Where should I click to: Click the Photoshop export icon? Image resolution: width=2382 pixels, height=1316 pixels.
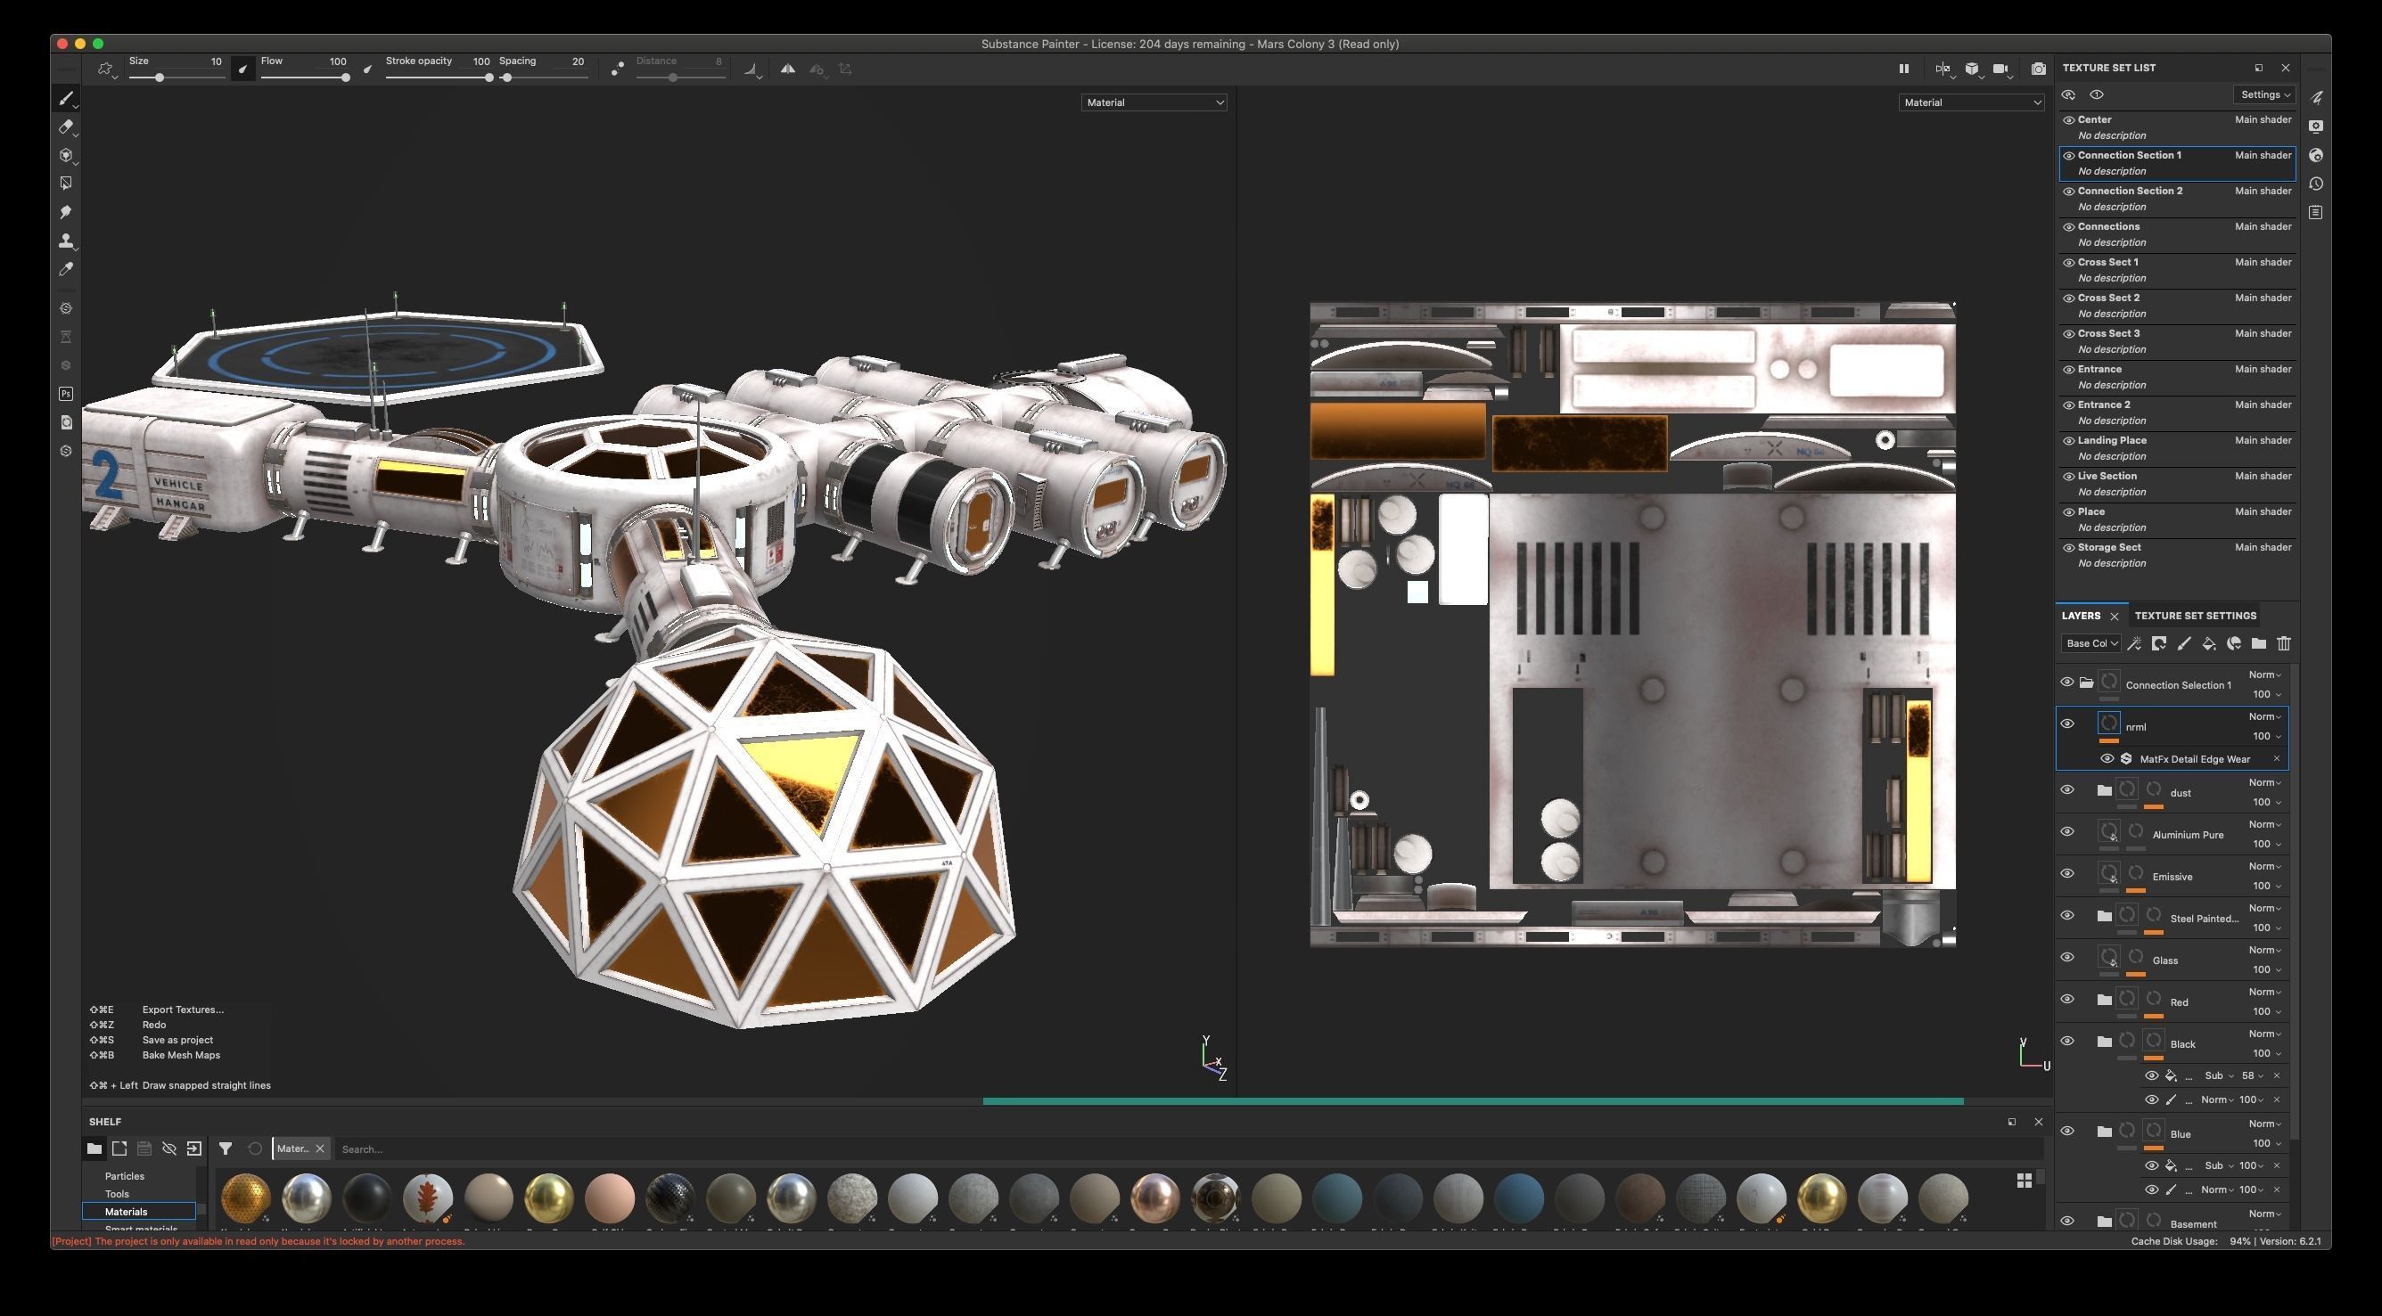point(66,394)
